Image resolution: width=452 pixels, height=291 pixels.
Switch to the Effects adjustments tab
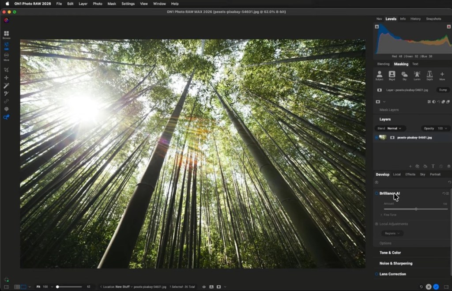[x=410, y=174]
